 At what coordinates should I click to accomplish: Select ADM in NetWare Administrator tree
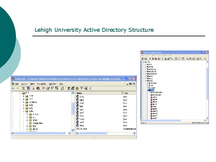tap(150, 67)
